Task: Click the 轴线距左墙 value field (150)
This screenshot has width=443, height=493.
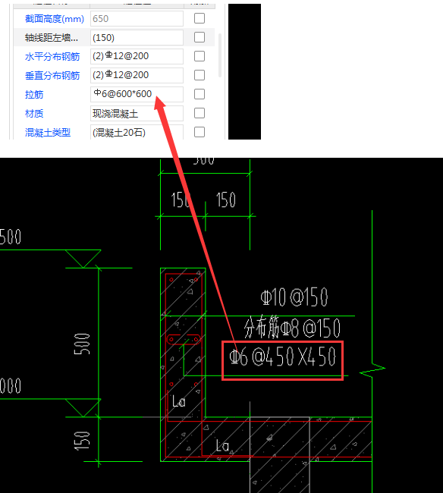Action: pos(137,37)
